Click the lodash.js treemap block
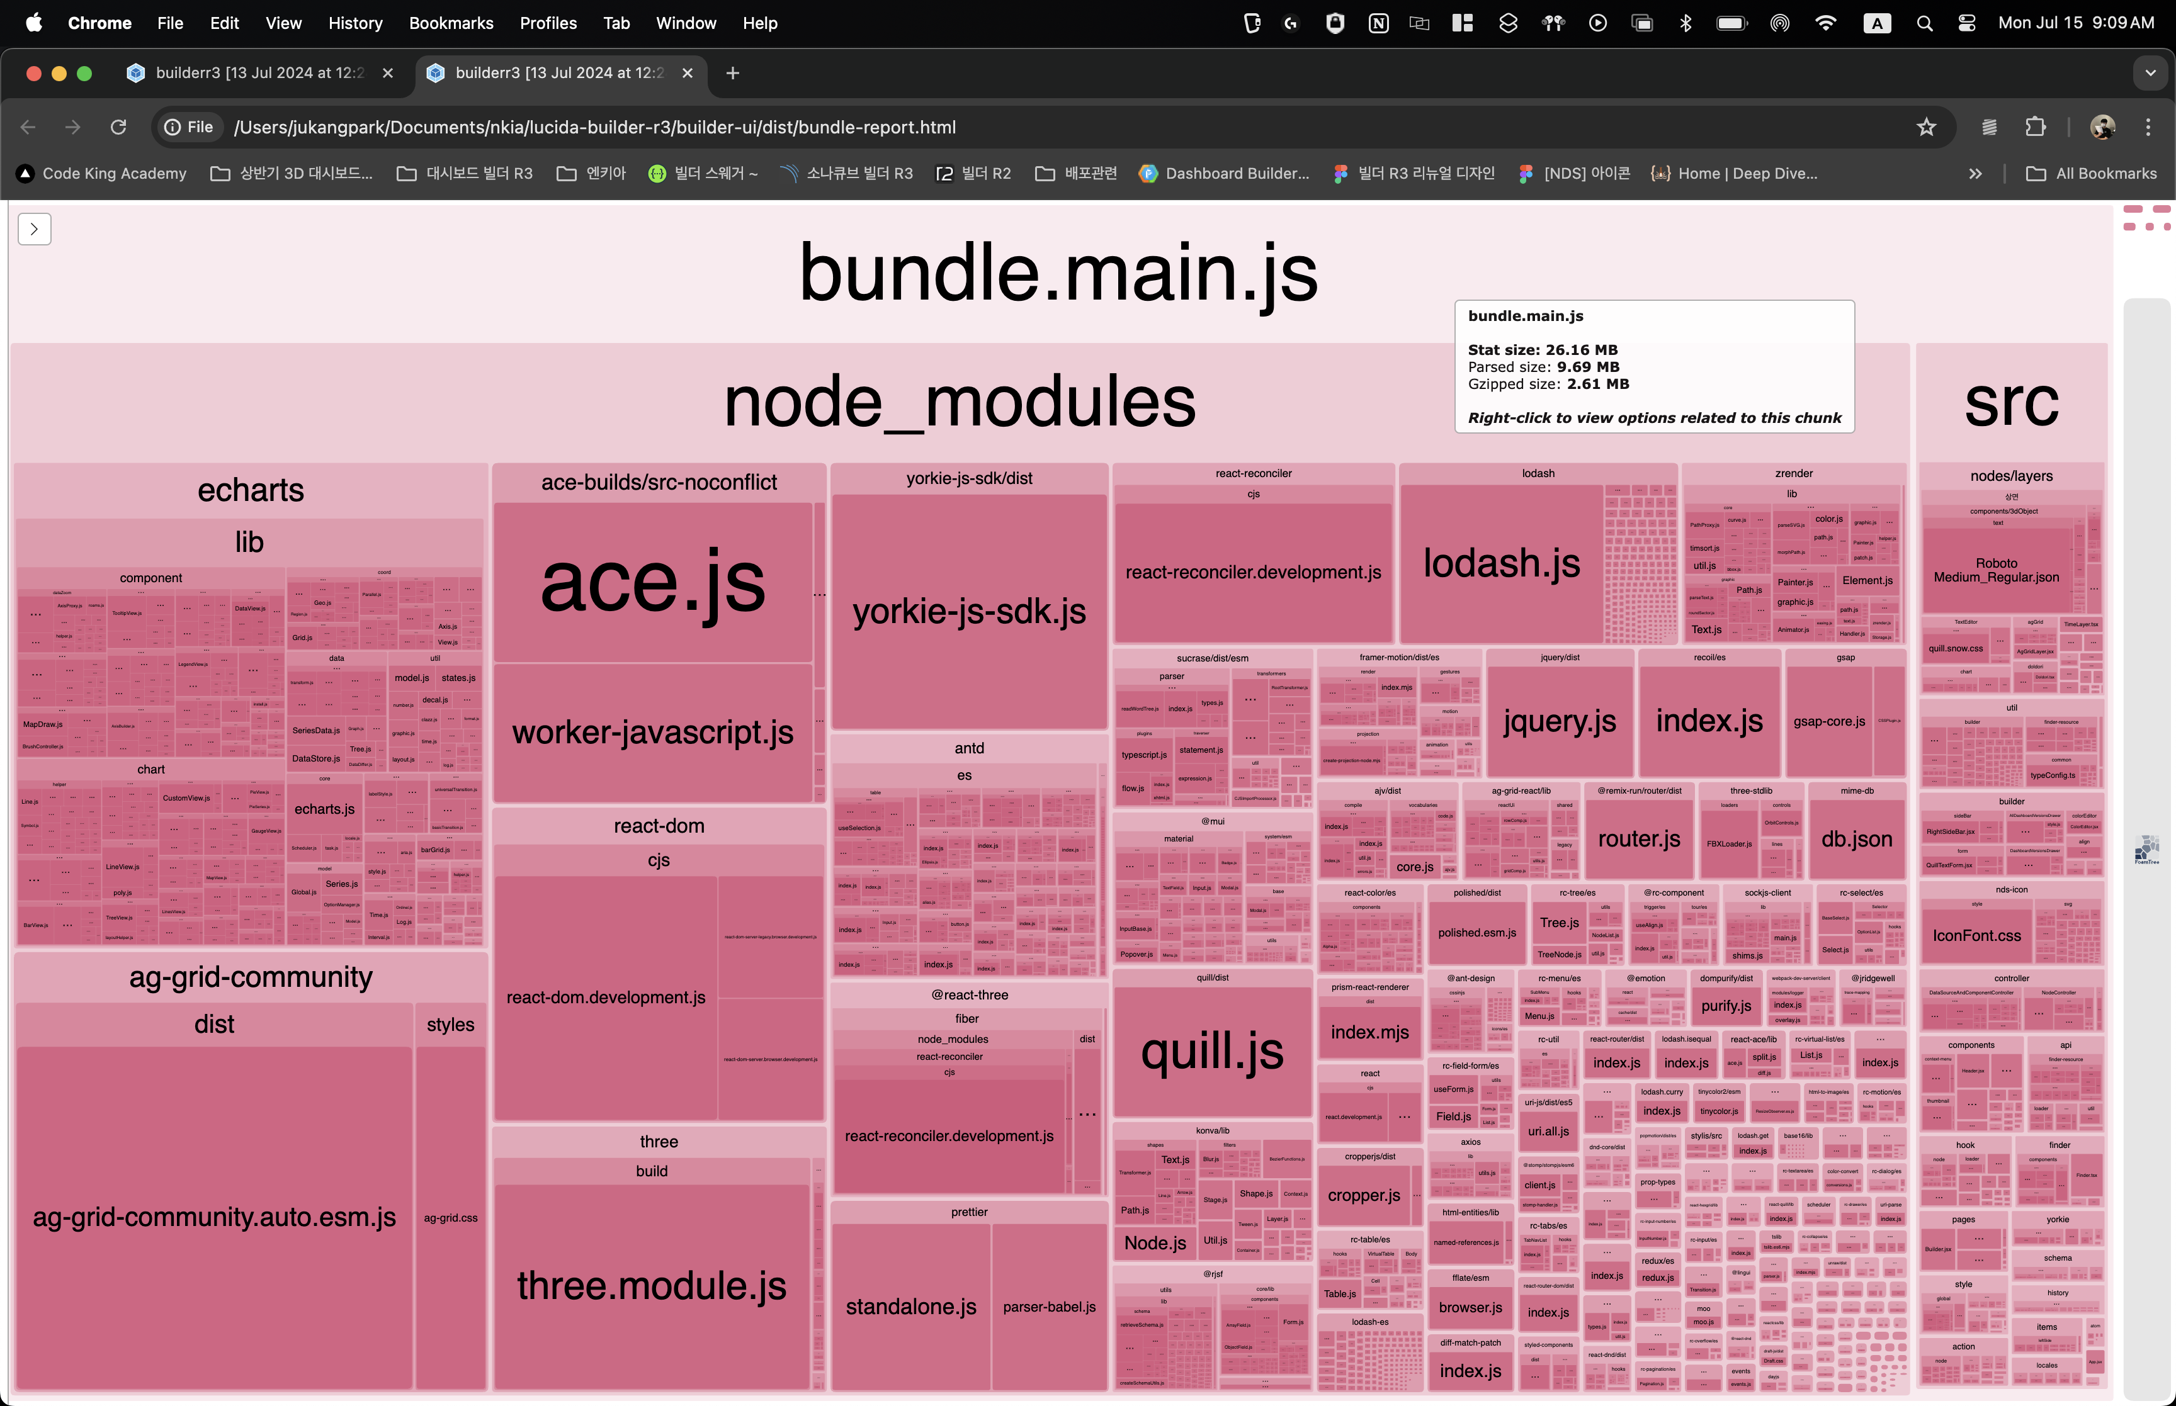The width and height of the screenshot is (2176, 1406). 1501,563
